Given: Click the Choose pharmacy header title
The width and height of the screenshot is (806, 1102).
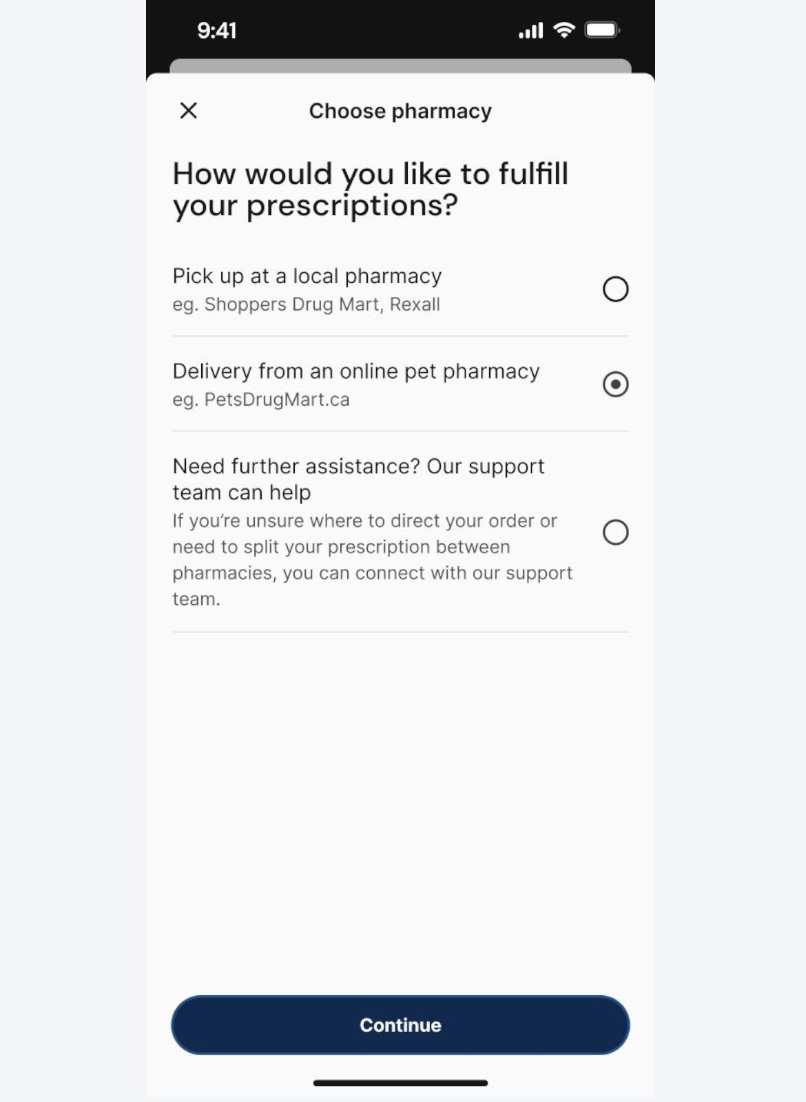Looking at the screenshot, I should click(400, 110).
